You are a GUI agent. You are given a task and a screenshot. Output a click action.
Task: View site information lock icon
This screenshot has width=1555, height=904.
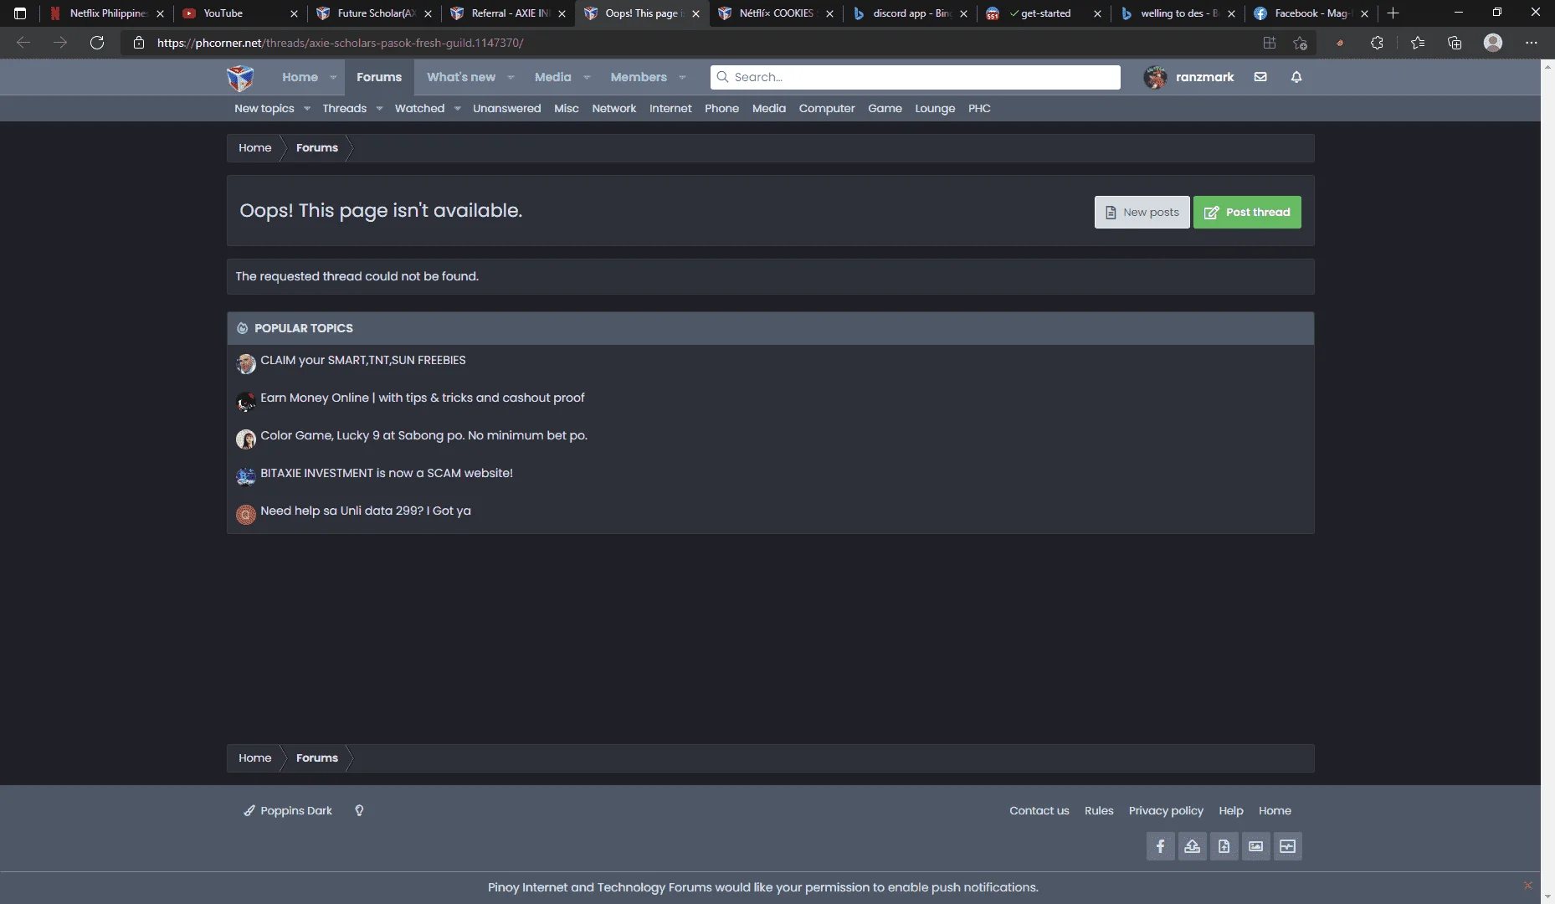pyautogui.click(x=139, y=43)
